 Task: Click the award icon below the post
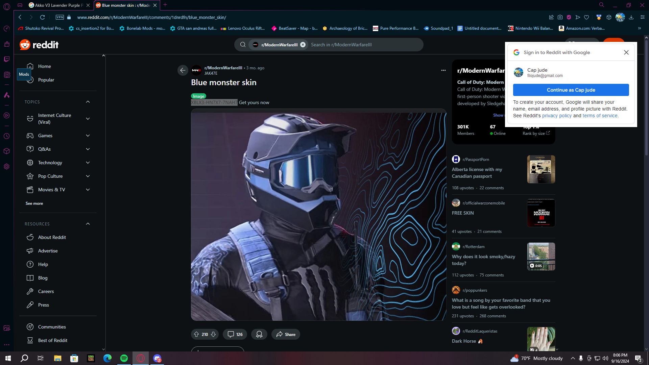pyautogui.click(x=259, y=334)
